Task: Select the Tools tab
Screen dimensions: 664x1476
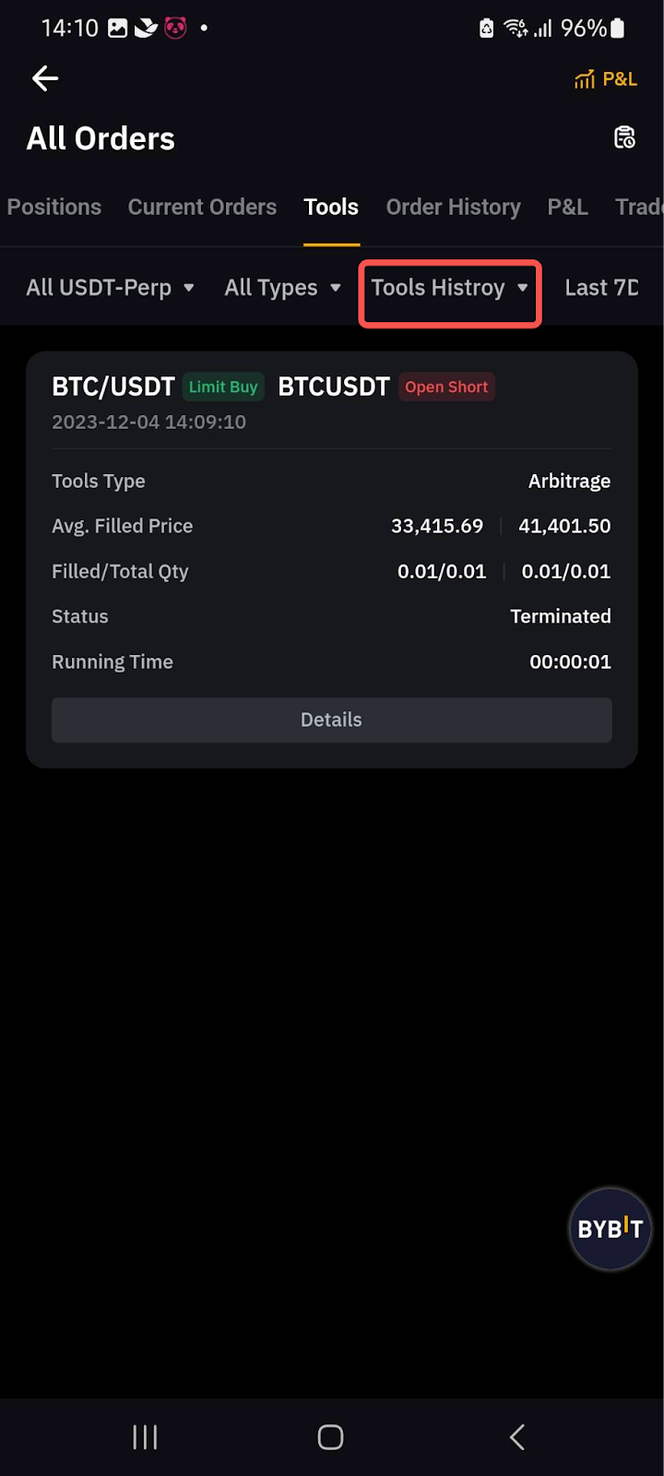Action: [331, 207]
